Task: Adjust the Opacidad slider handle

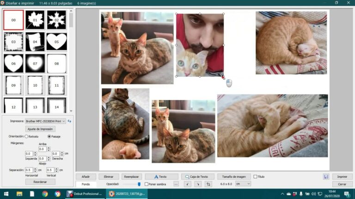Action: pos(139,184)
